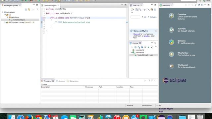Toggle Hide Fields in Outline
212x119 pixels.
pos(142,47)
